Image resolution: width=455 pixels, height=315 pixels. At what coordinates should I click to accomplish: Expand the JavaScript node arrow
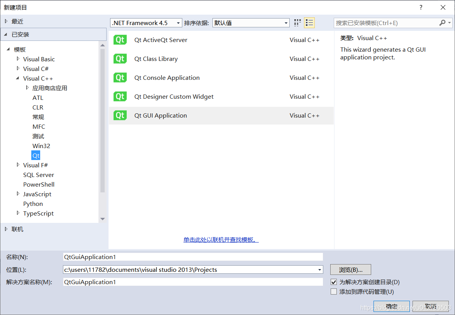click(x=18, y=194)
